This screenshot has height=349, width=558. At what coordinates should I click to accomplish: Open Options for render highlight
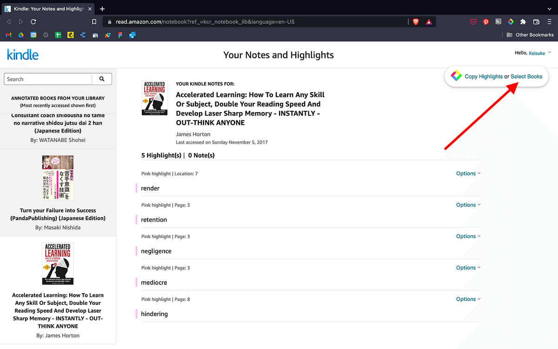(x=468, y=174)
